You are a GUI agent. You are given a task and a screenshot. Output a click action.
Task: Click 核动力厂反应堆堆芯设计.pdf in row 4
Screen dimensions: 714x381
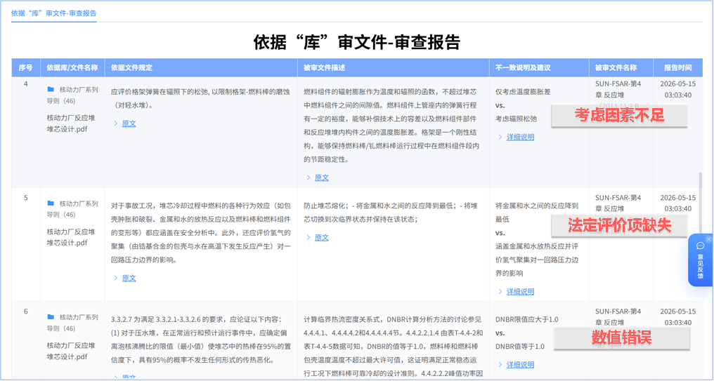[x=71, y=123]
